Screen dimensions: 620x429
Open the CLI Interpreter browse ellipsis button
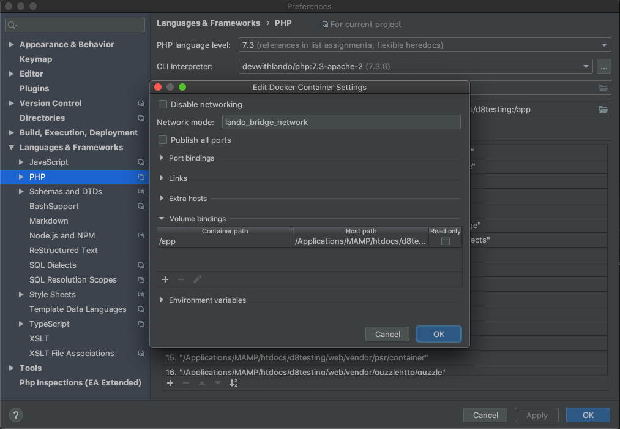604,66
